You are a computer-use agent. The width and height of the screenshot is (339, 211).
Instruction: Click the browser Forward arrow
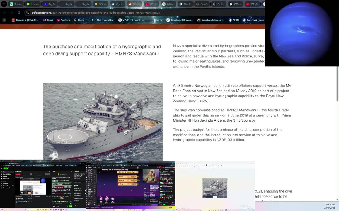(x=12, y=13)
